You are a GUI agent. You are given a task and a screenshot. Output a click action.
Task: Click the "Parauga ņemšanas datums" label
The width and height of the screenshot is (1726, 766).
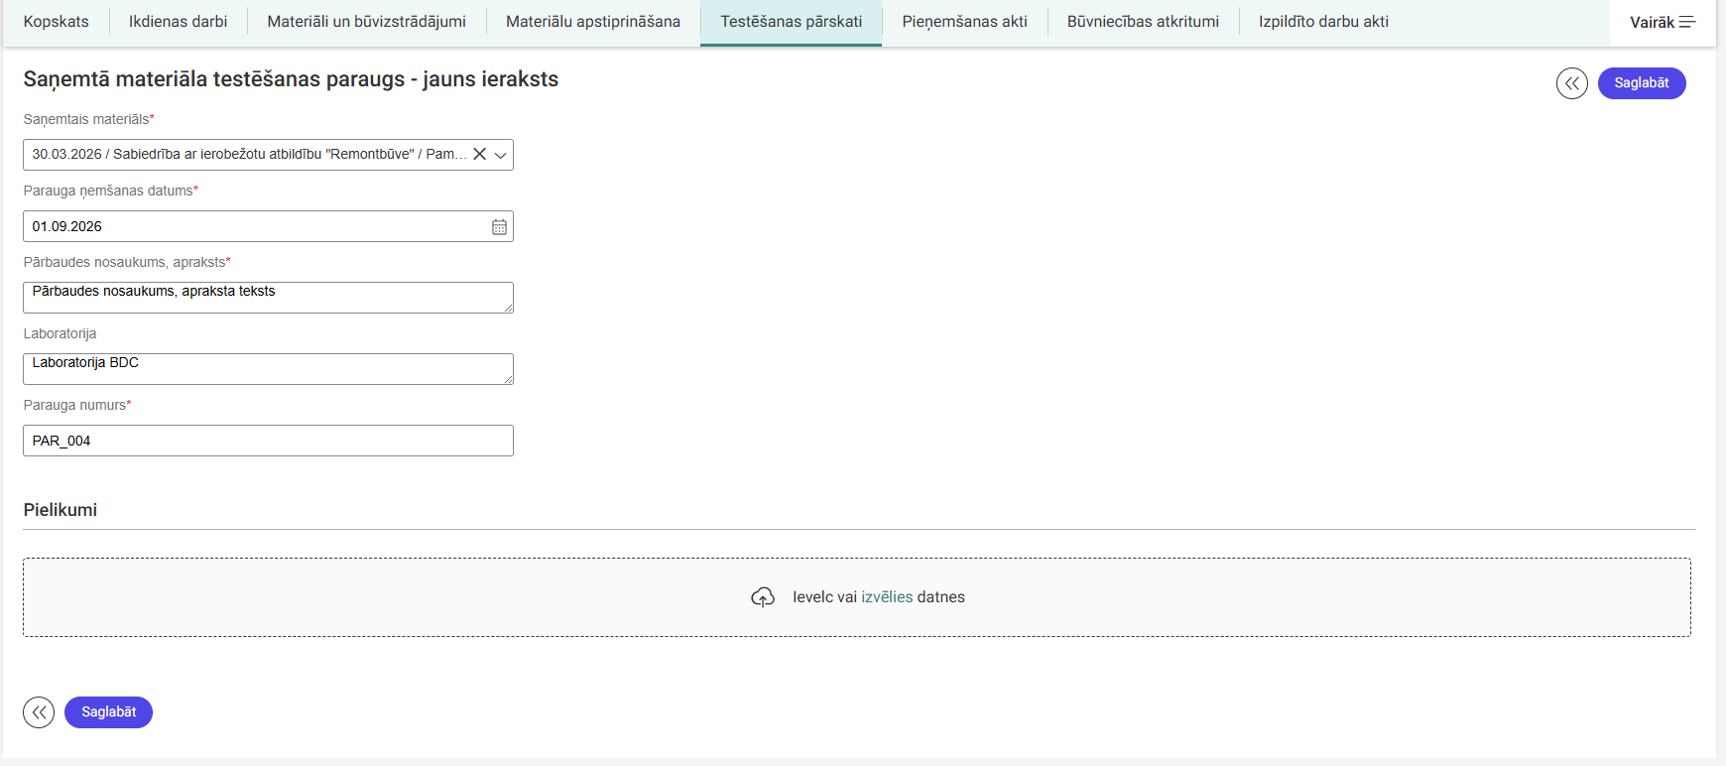tap(108, 191)
